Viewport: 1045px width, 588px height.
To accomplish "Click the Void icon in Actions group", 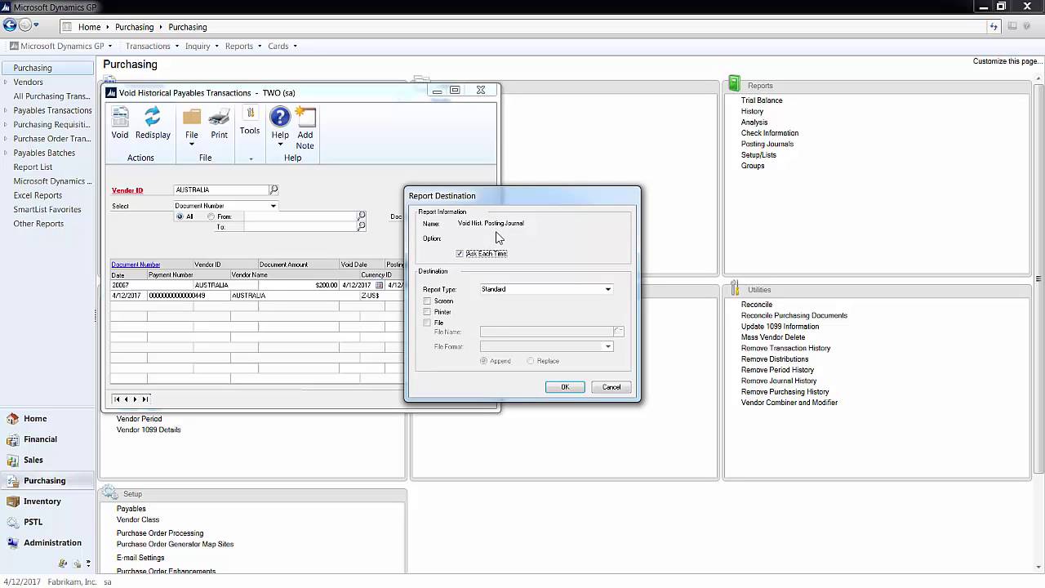I will point(120,118).
